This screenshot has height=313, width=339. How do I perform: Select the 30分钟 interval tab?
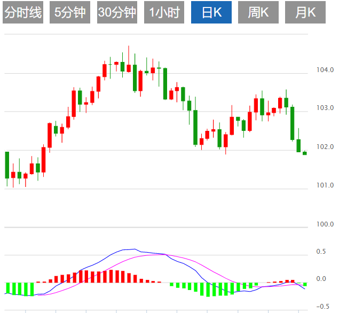[117, 12]
